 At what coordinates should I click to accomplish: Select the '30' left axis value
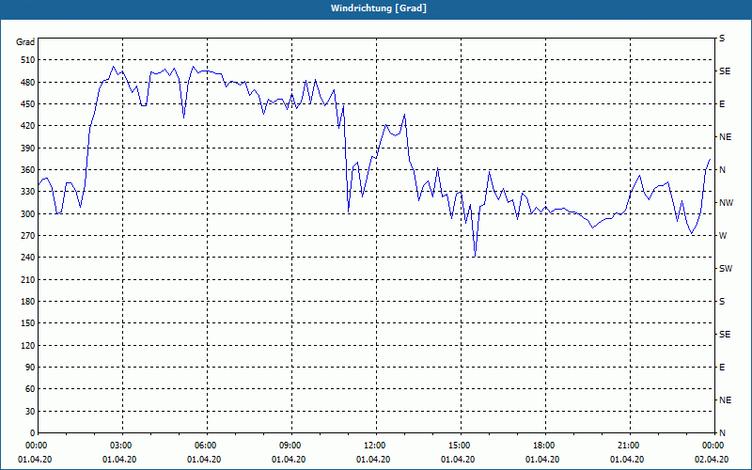click(30, 411)
